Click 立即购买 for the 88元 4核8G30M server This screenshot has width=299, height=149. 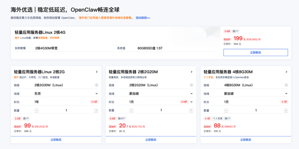[246, 140]
